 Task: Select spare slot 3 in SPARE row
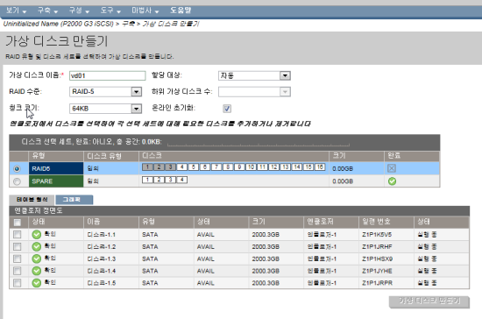click(170, 180)
